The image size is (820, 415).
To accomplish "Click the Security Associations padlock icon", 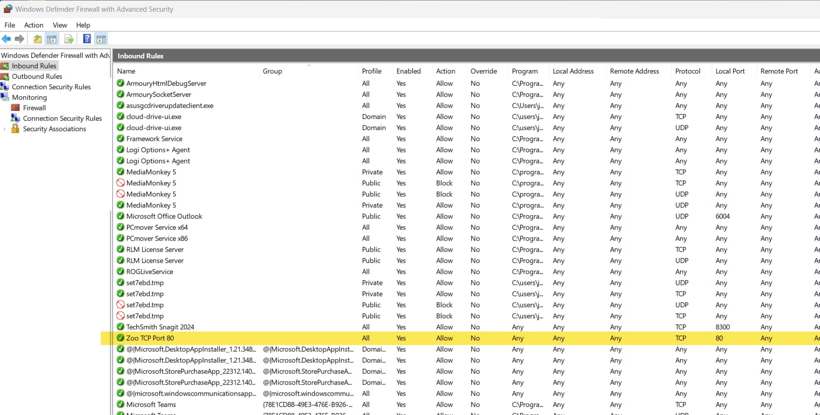I will (x=15, y=129).
